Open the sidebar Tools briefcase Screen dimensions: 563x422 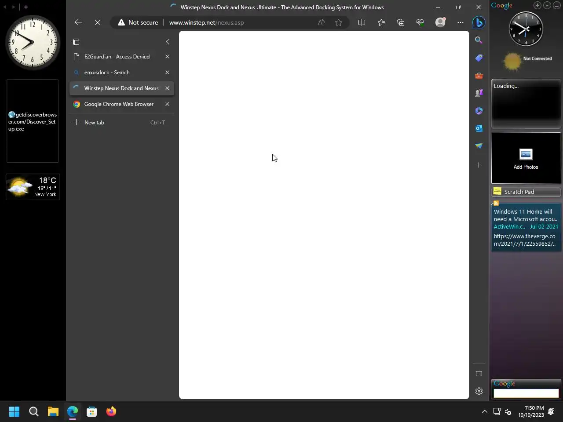479,76
